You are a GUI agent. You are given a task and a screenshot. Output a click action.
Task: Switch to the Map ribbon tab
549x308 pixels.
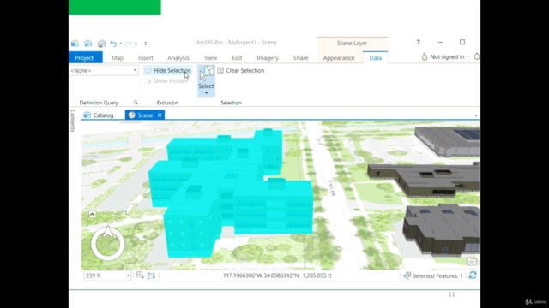point(118,58)
